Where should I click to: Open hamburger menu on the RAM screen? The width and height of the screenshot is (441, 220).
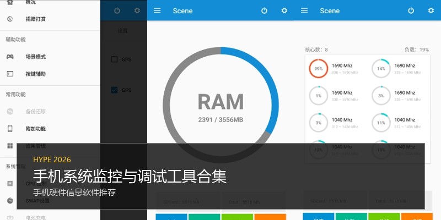(x=157, y=10)
